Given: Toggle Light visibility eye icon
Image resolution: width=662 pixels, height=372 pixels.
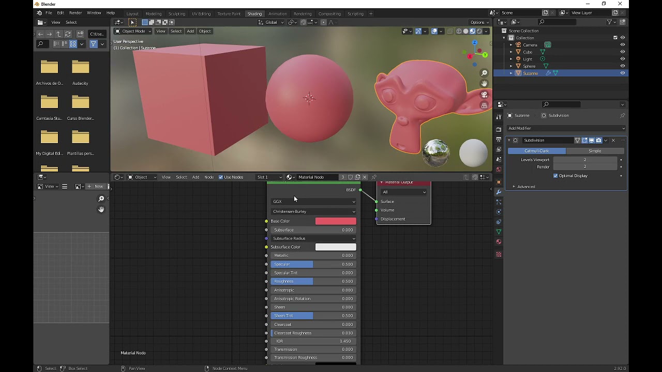Looking at the screenshot, I should [622, 59].
